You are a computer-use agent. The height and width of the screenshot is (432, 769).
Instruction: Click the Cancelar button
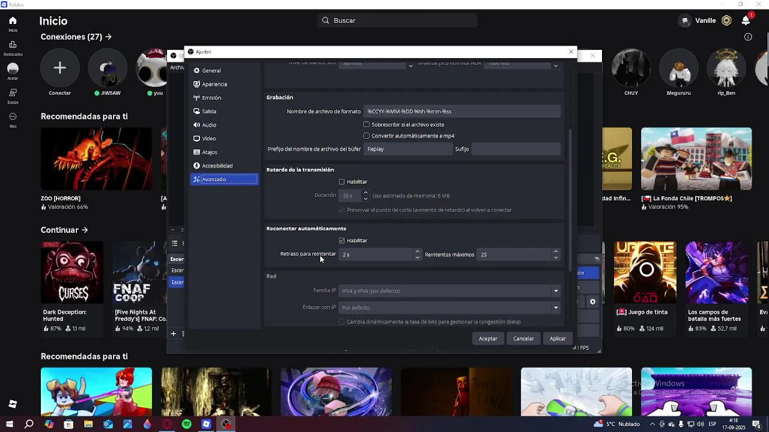[523, 339]
